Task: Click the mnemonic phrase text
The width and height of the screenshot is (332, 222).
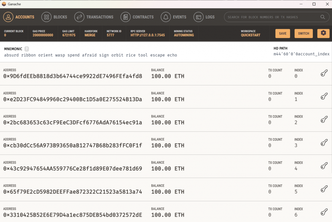Action: [x=91, y=55]
